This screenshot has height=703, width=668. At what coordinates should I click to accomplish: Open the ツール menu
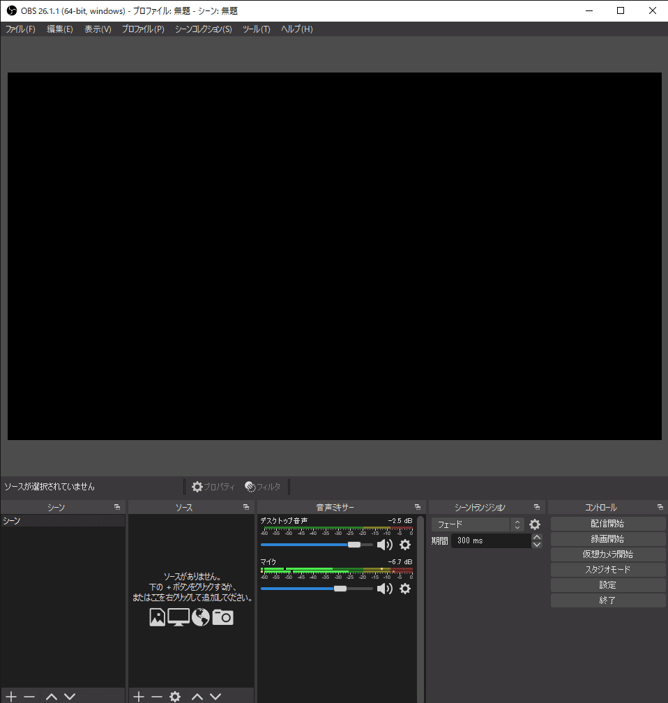(256, 29)
